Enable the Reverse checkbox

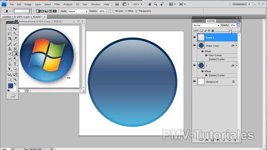tap(114, 11)
